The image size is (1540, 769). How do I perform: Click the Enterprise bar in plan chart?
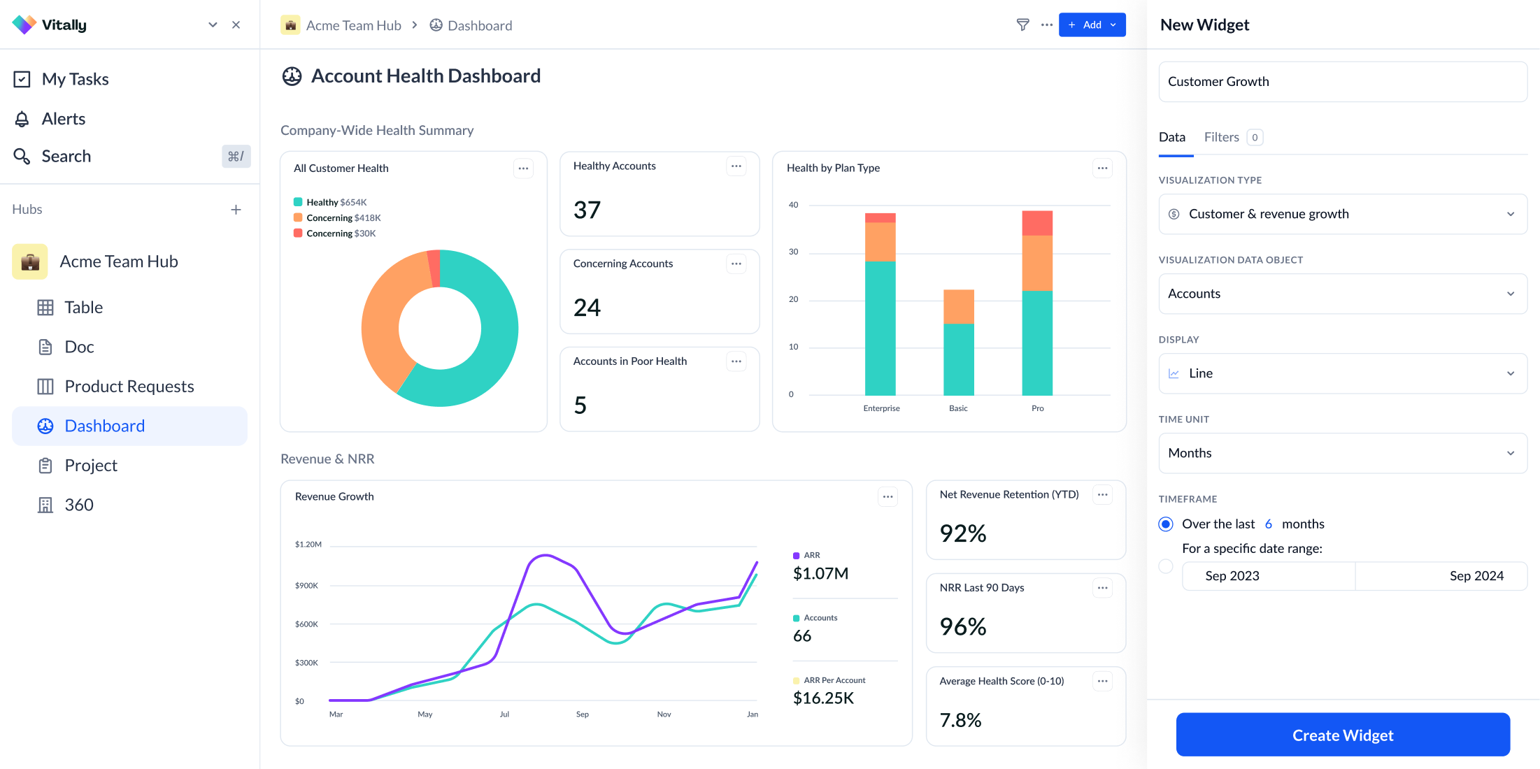(880, 304)
